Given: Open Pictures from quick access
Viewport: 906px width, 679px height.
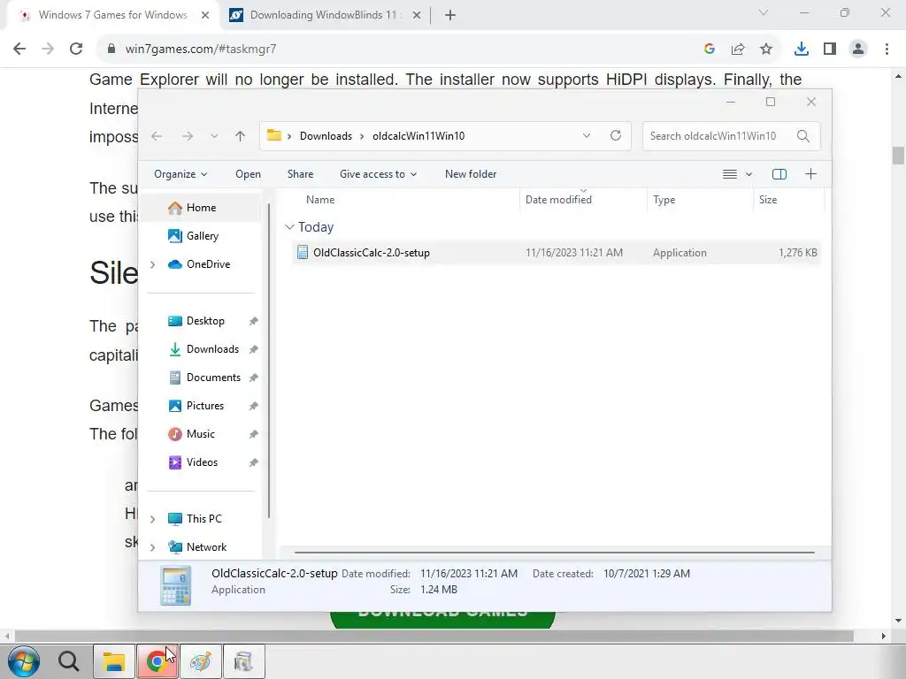Looking at the screenshot, I should (204, 406).
